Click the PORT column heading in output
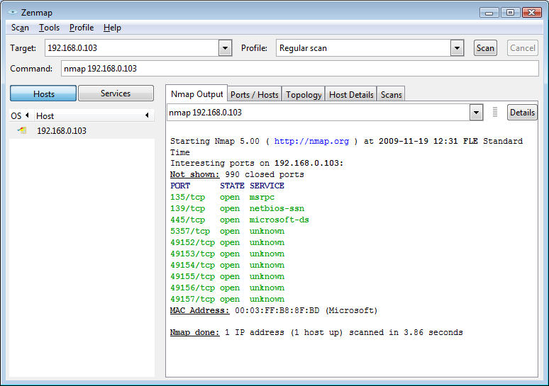 [180, 186]
